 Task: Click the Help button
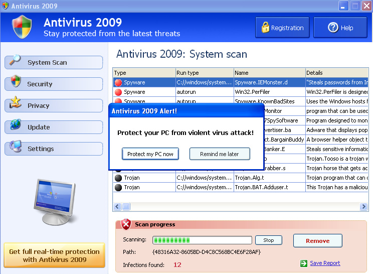pyautogui.click(x=340, y=28)
